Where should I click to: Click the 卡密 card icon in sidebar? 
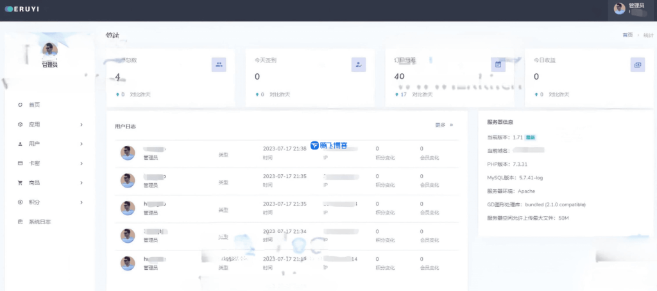click(x=20, y=163)
